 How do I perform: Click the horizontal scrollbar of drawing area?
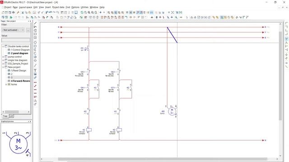coord(163,159)
